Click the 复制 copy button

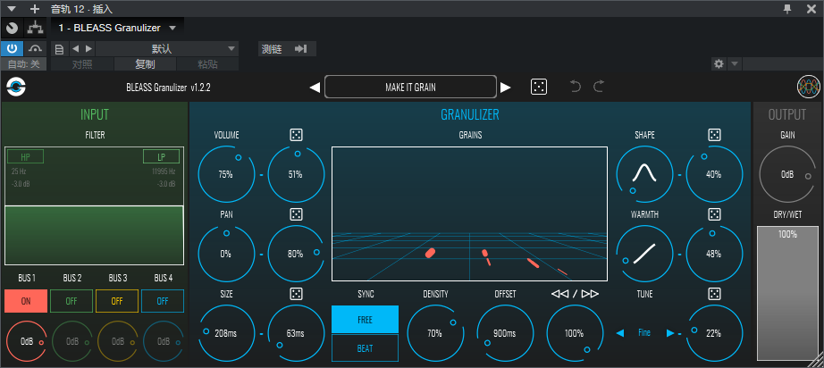145,64
